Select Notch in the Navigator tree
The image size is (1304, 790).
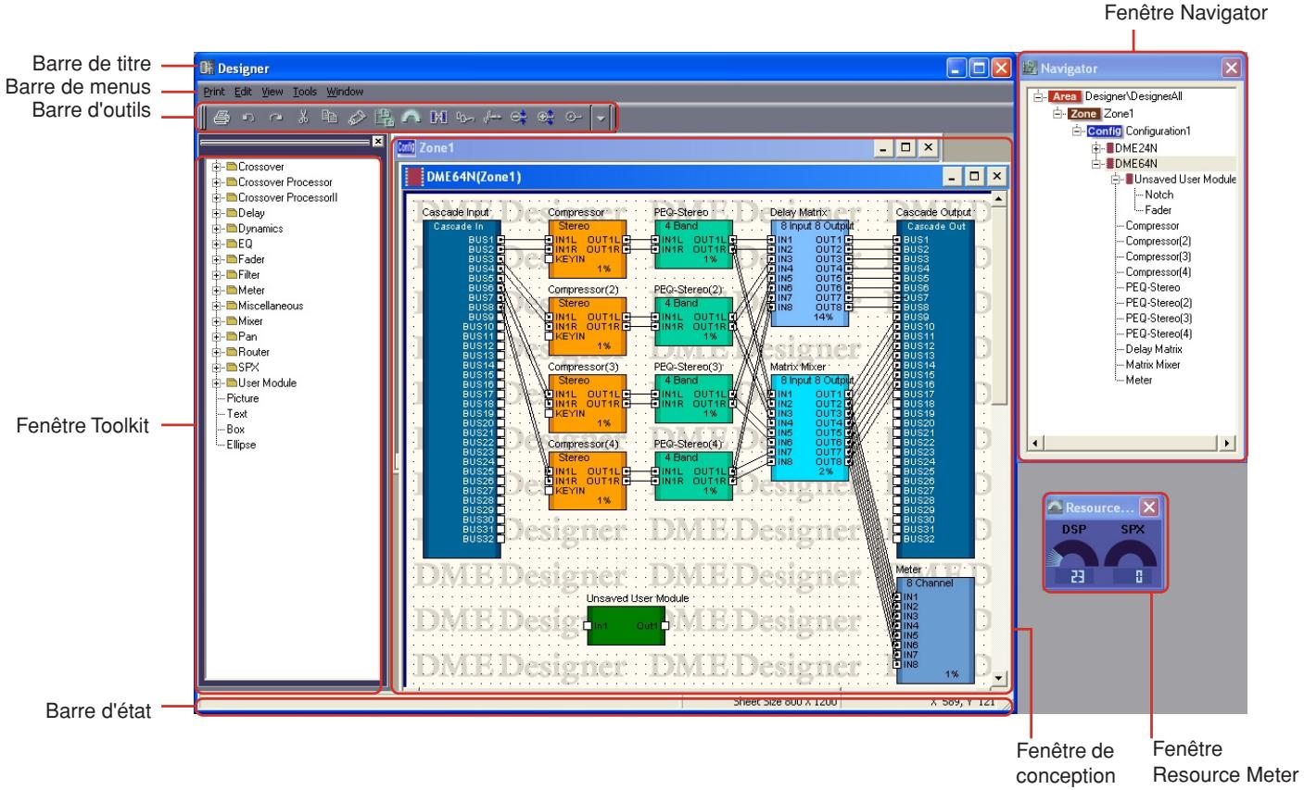click(1159, 194)
